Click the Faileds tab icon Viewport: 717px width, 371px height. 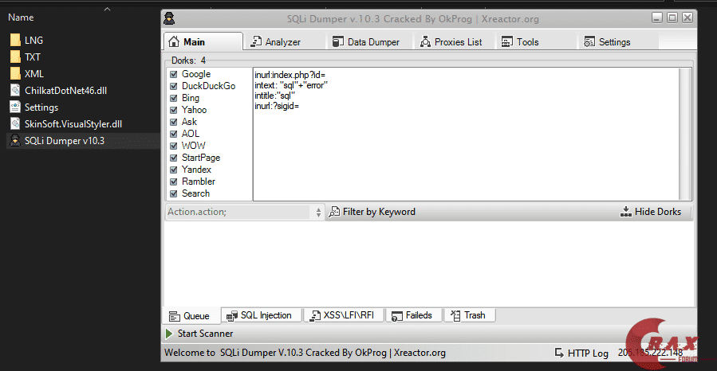[x=397, y=316]
